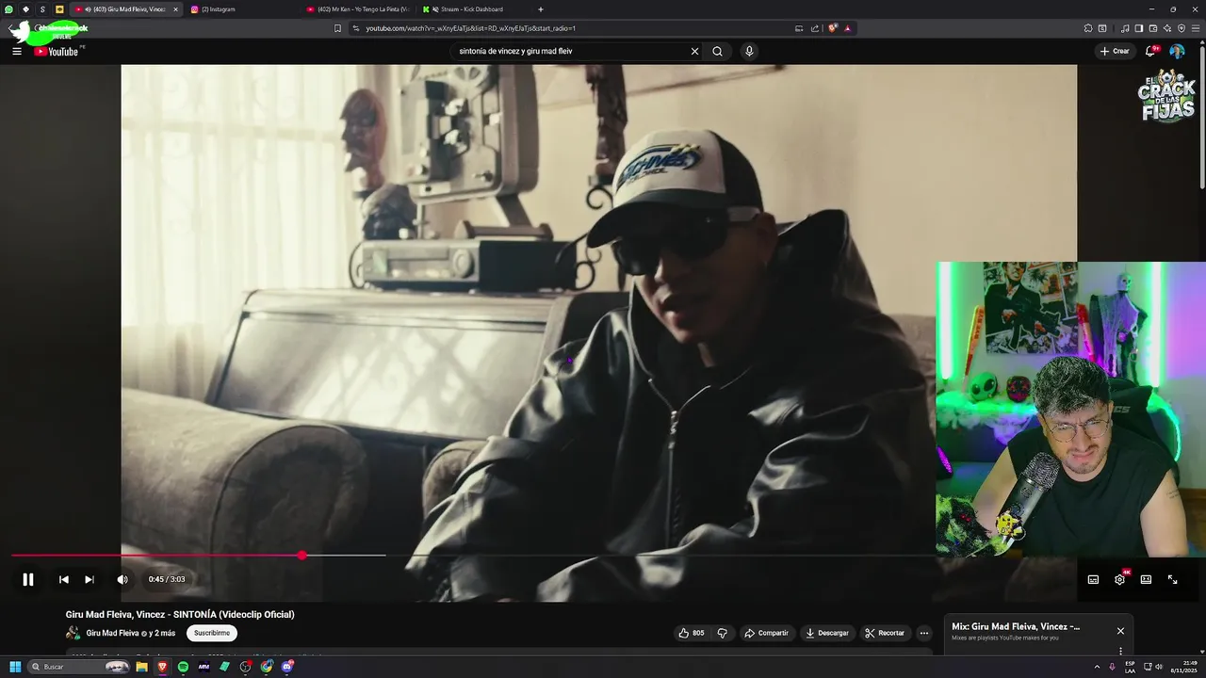Start voice search with the microphone
1206x678 pixels.
tap(749, 51)
